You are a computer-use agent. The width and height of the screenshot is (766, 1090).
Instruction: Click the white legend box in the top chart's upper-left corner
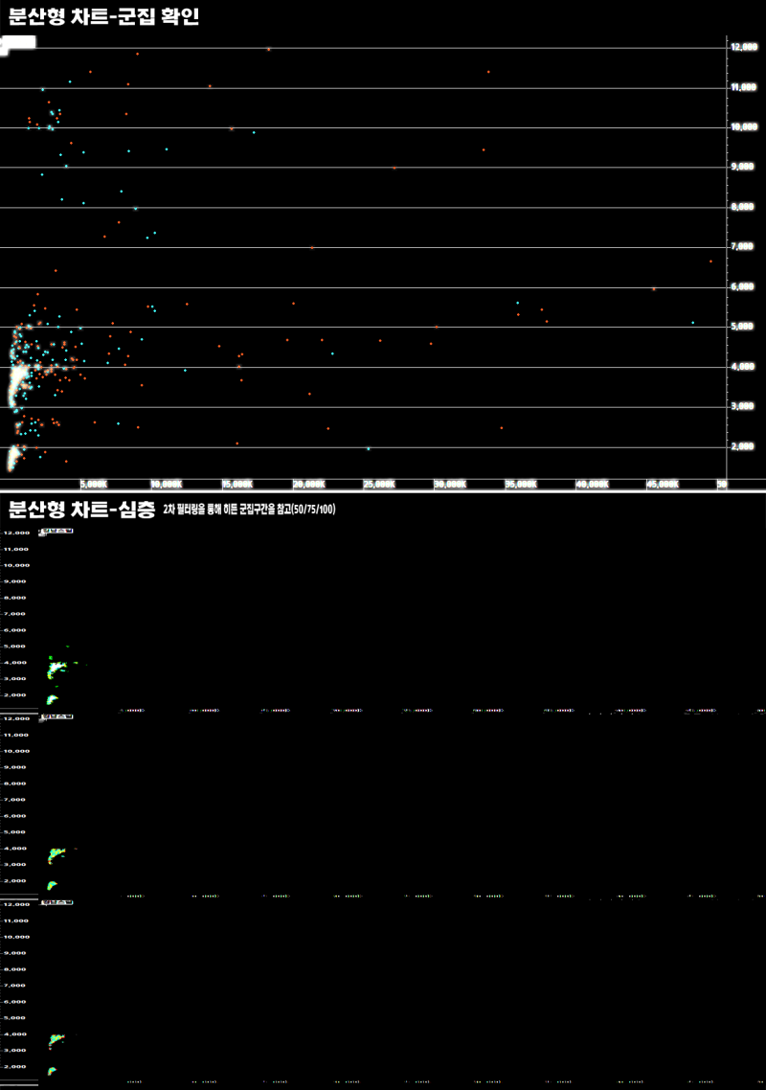pyautogui.click(x=18, y=44)
